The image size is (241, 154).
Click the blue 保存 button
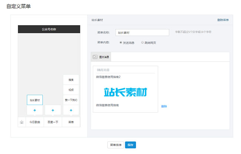click(131, 145)
